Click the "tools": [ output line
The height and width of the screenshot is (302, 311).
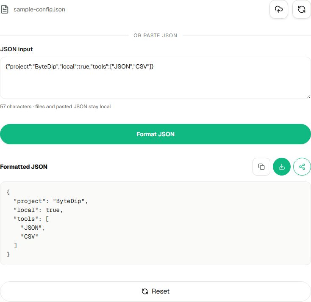click(x=31, y=219)
